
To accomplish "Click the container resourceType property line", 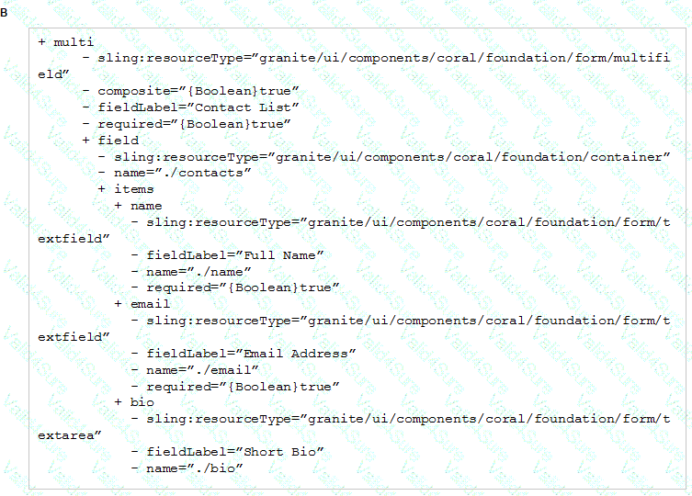I will [391, 157].
